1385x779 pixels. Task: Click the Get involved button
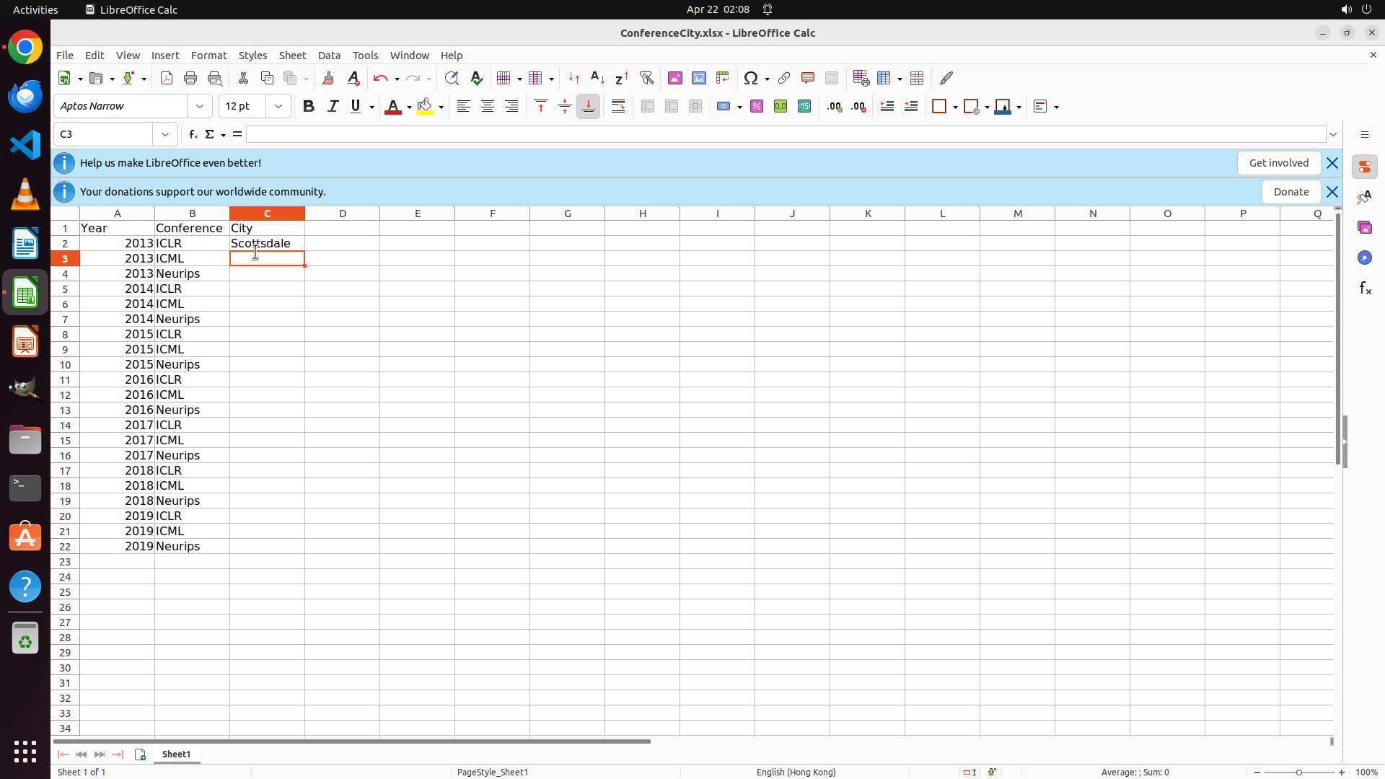point(1278,163)
